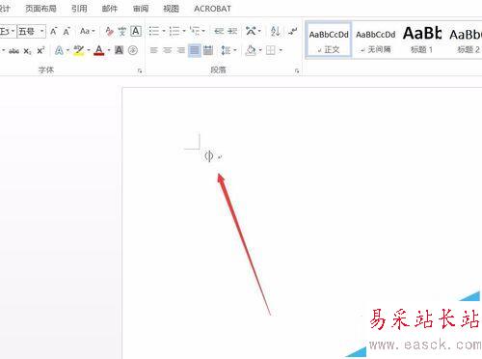Align paragraph text to the right
This screenshot has height=359, width=482.
[181, 50]
